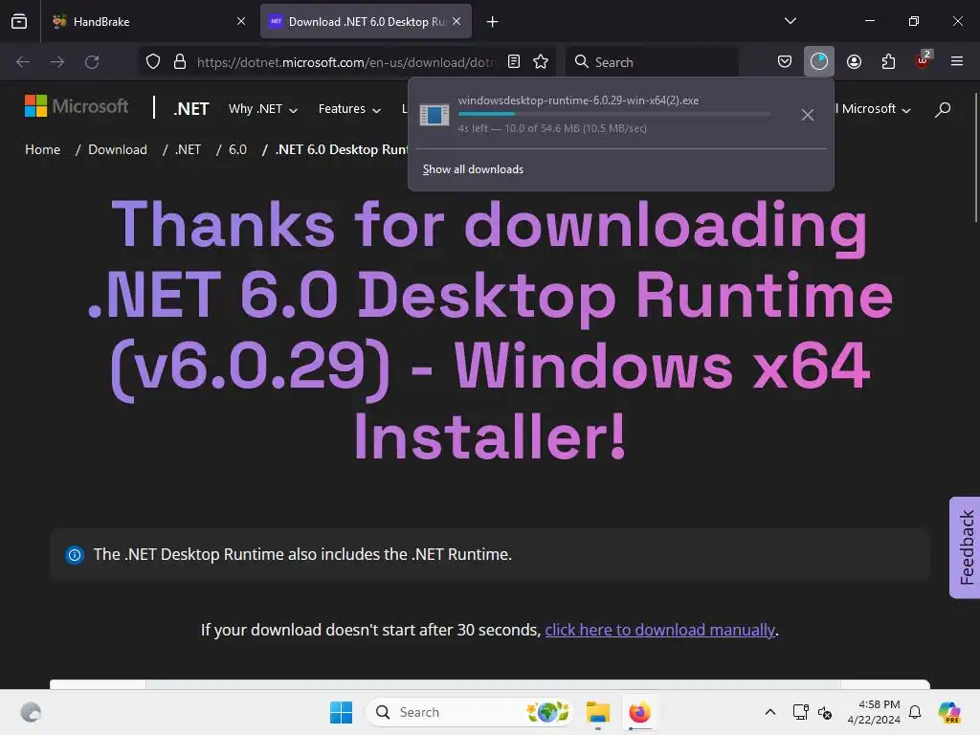
Task: Open the Windows Start menu
Action: 342,712
